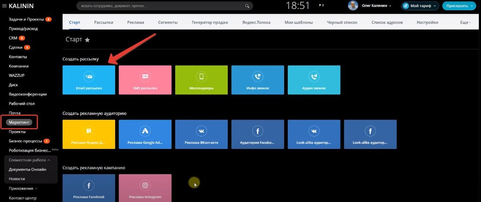The image size is (481, 202).
Task: Open the Мессенджеры tile
Action: 201,80
